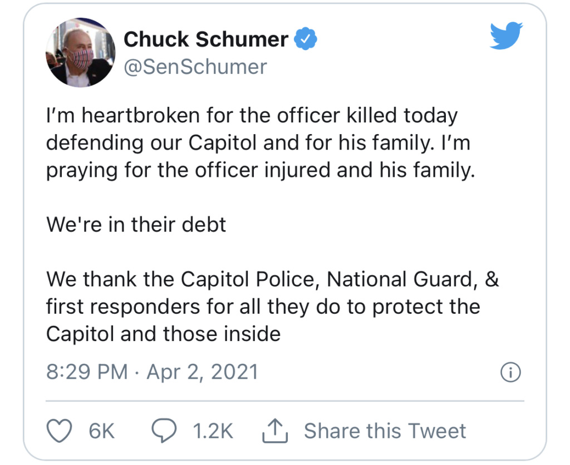The height and width of the screenshot is (465, 570).
Task: Open the @SenSchumer handle link
Action: coord(195,67)
